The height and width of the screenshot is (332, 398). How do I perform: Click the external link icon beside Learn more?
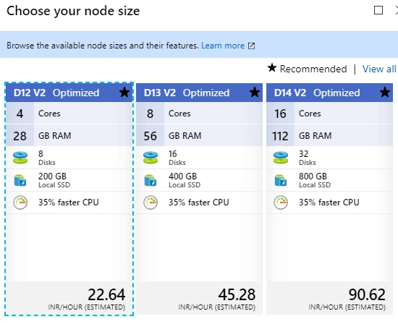[251, 46]
